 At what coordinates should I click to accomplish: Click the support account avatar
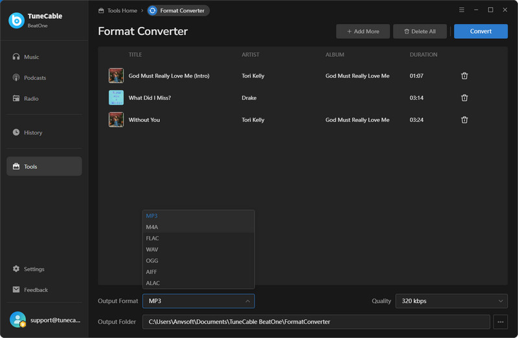18,319
